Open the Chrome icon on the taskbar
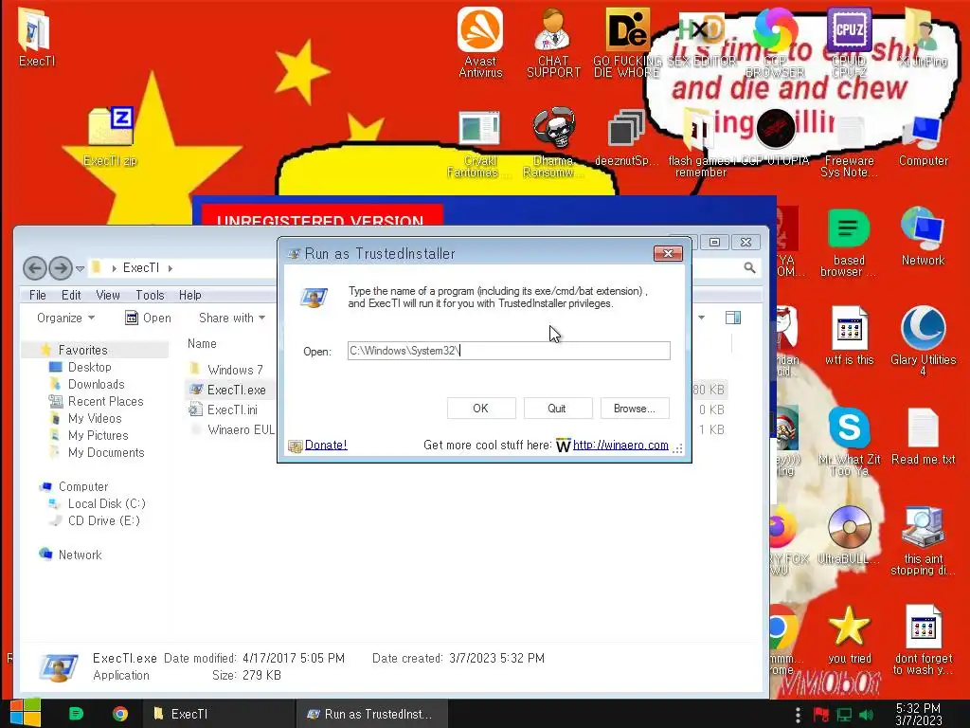 [120, 714]
